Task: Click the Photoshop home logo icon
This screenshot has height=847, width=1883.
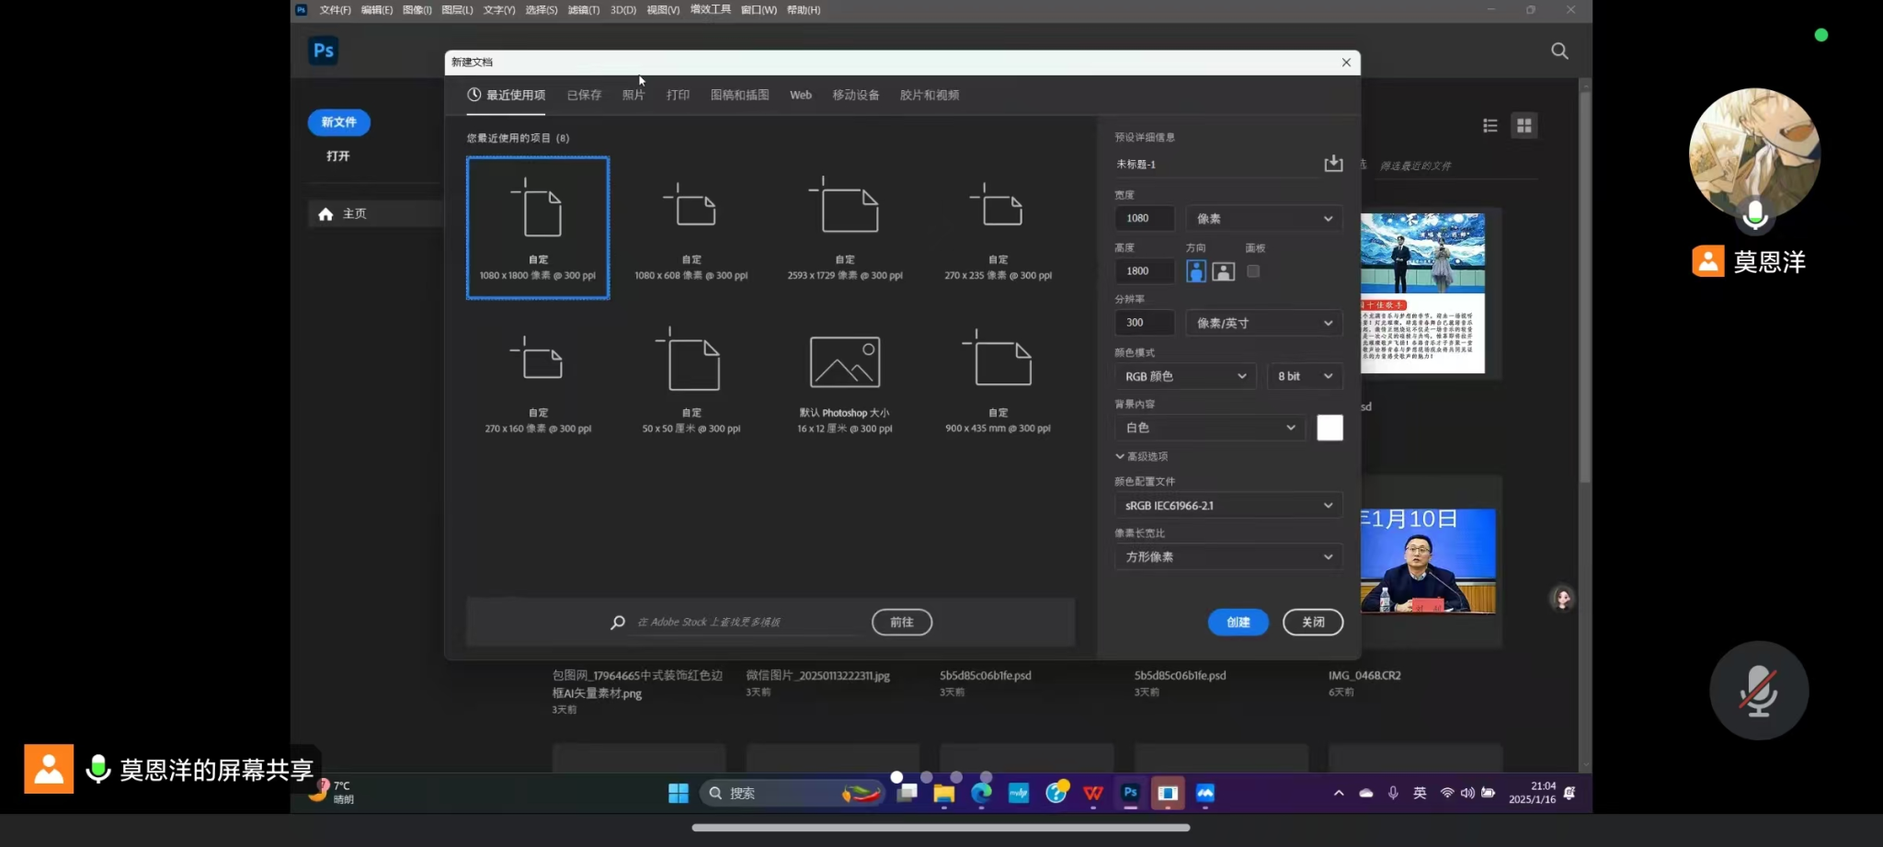Action: (324, 51)
